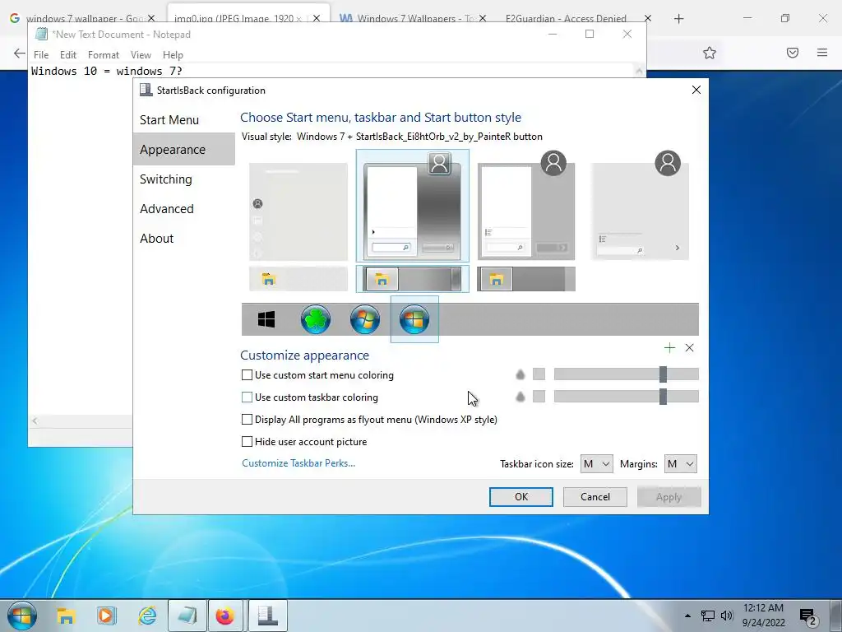
Task: Confirm settings with OK button
Action: (520, 496)
